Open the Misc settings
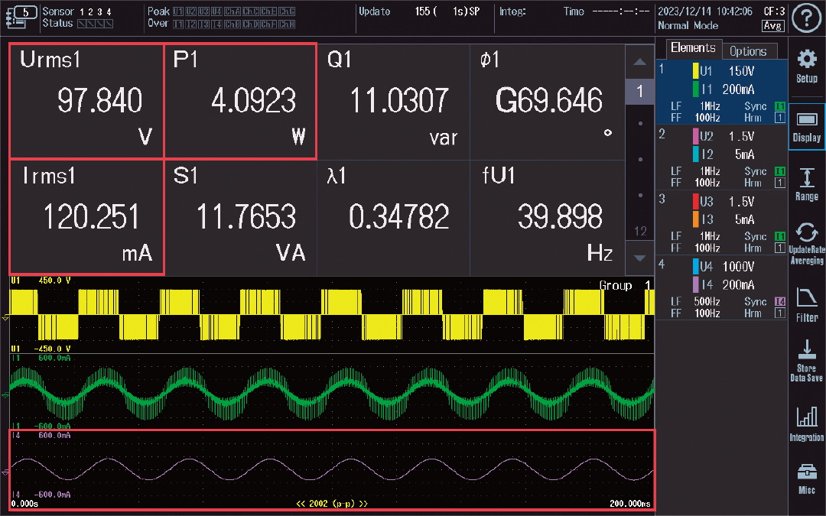The width and height of the screenshot is (826, 516). [x=807, y=478]
